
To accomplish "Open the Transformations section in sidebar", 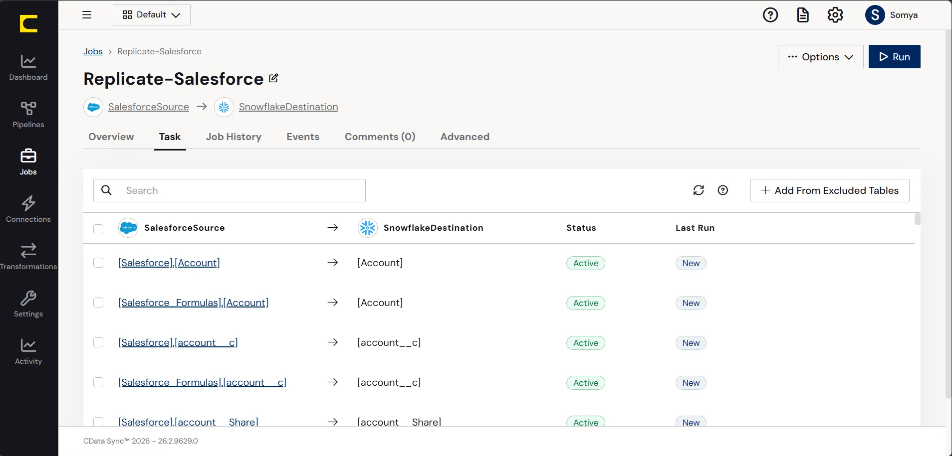I will 28,257.
